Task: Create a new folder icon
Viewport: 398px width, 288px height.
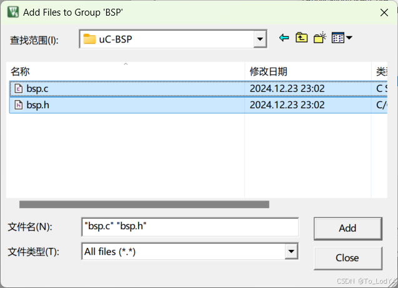Action: [x=319, y=38]
